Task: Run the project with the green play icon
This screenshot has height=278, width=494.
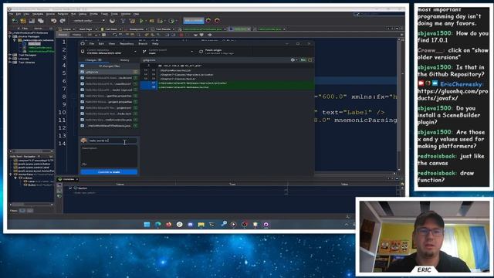Action: click(x=141, y=21)
